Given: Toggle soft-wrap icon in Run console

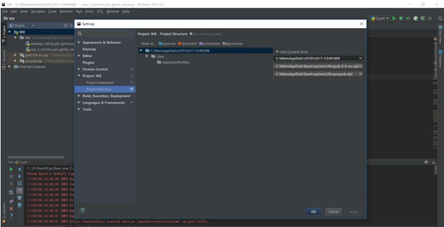Looking at the screenshot, I should coord(20,183).
